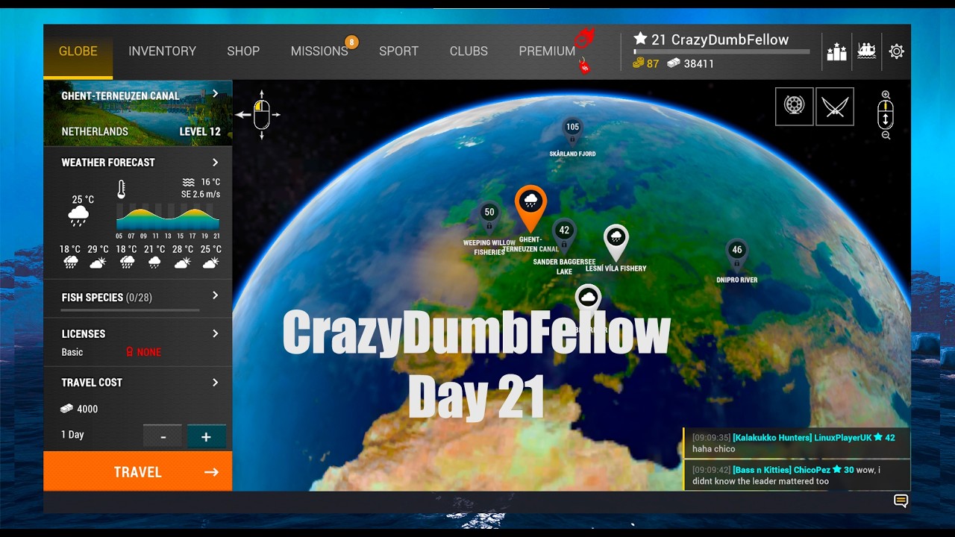Select the Sander Baggersee Lake level 42 pin
The width and height of the screenshot is (955, 537).
(564, 236)
